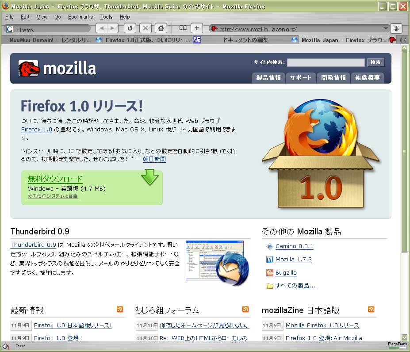Click the Back arrow button
410x352 pixels.
coord(102,28)
